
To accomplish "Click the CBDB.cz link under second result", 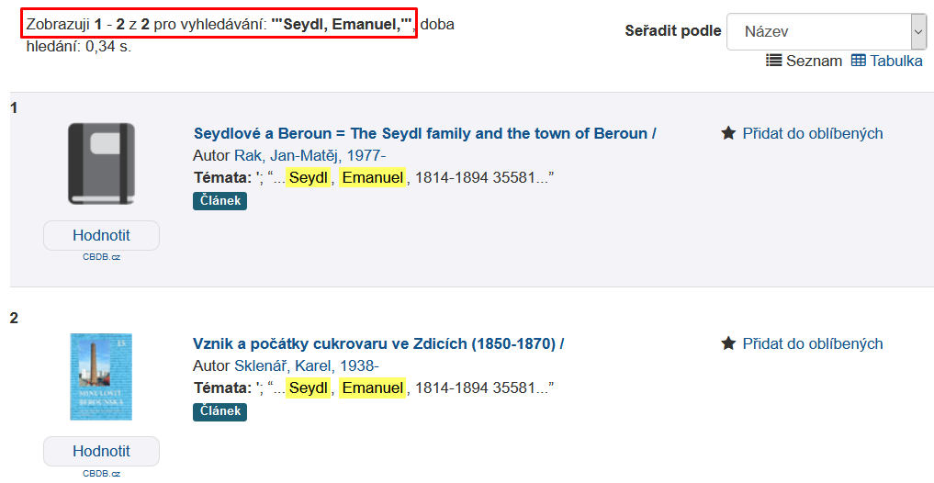I will [101, 474].
